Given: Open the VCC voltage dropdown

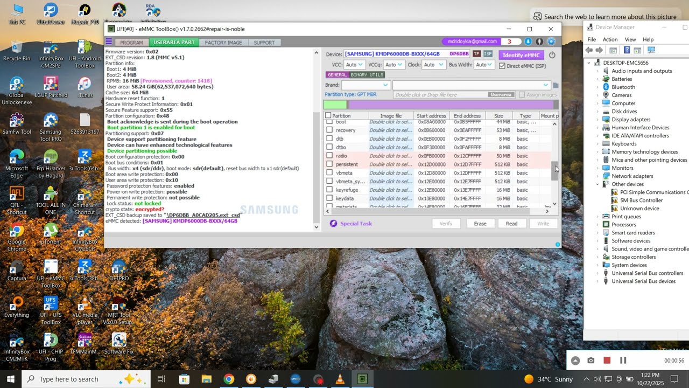Looking at the screenshot, I should pos(354,65).
